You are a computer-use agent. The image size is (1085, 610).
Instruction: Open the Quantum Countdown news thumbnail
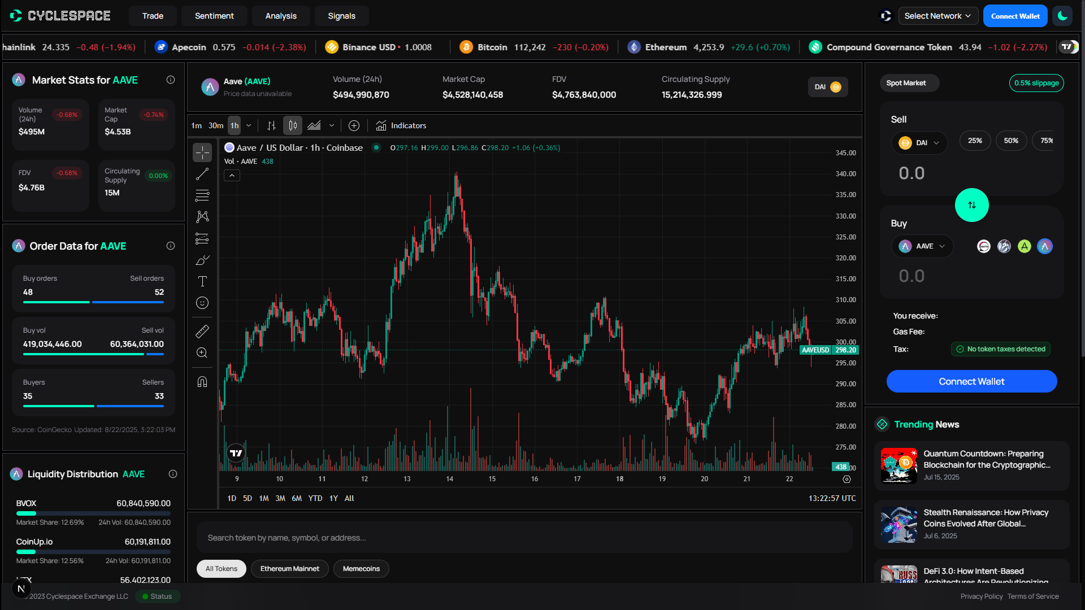[x=899, y=466]
